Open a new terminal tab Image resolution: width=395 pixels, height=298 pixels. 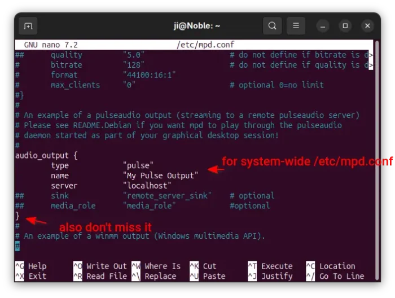[x=28, y=26]
